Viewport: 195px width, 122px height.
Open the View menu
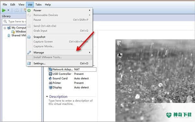click(21, 5)
